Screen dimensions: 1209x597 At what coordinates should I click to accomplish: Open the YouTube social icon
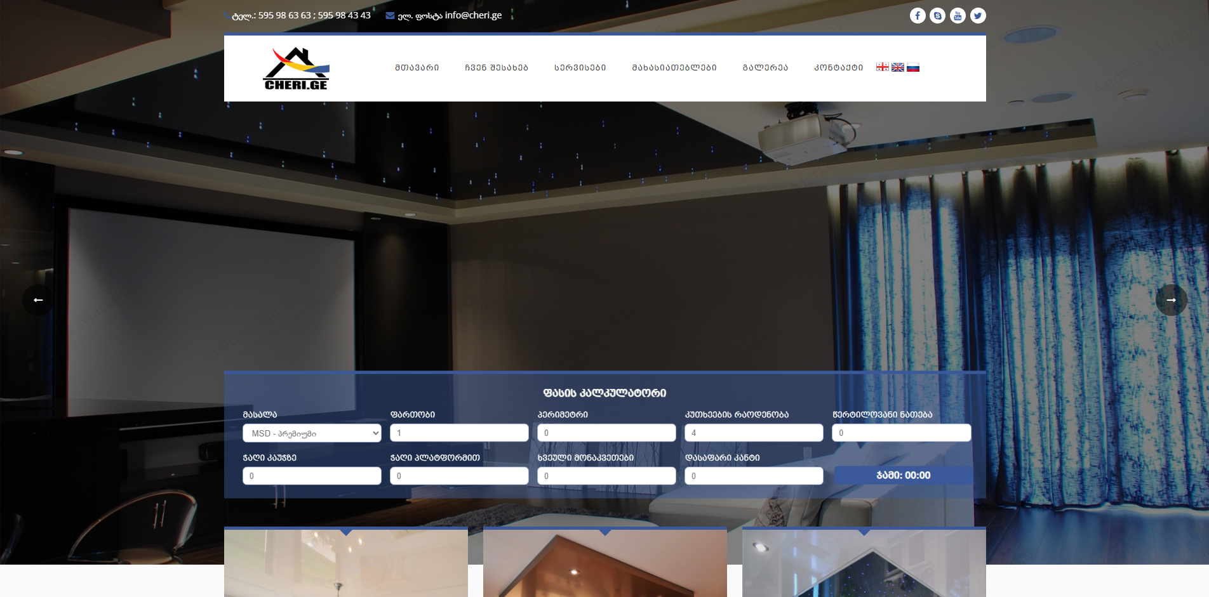958,16
